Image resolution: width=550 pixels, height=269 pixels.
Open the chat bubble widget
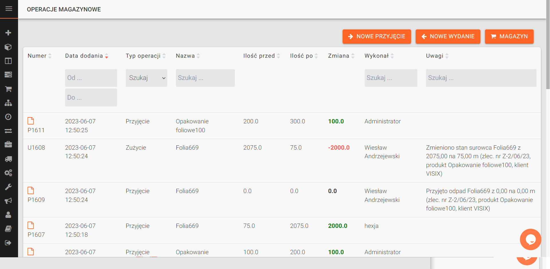point(530,239)
